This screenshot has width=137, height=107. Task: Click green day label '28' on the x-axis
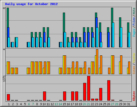click(116, 104)
